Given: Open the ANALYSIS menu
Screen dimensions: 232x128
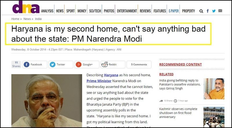Looking at the screenshot, I should click(47, 11).
